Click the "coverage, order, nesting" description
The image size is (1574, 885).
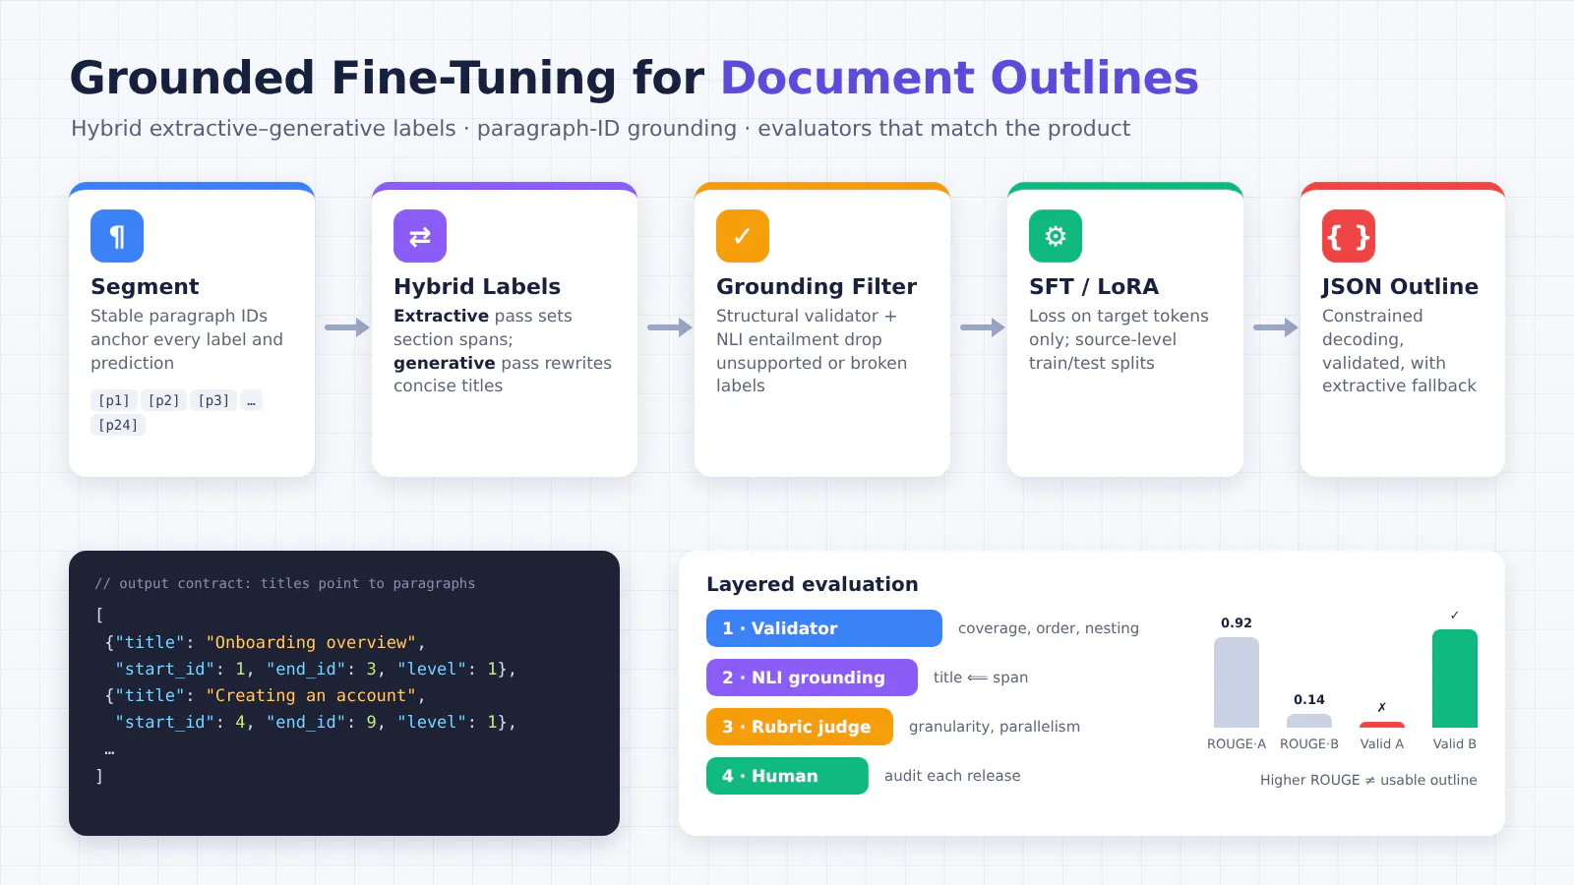coord(1049,628)
